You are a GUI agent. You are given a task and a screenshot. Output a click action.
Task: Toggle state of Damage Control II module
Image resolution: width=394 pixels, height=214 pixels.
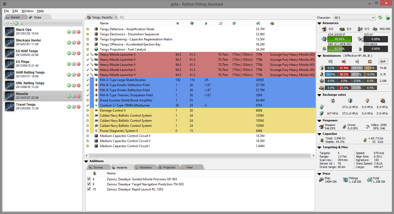coord(88,110)
